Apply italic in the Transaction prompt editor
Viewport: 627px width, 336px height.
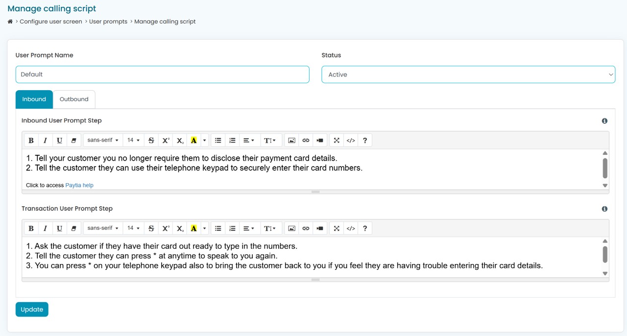45,228
